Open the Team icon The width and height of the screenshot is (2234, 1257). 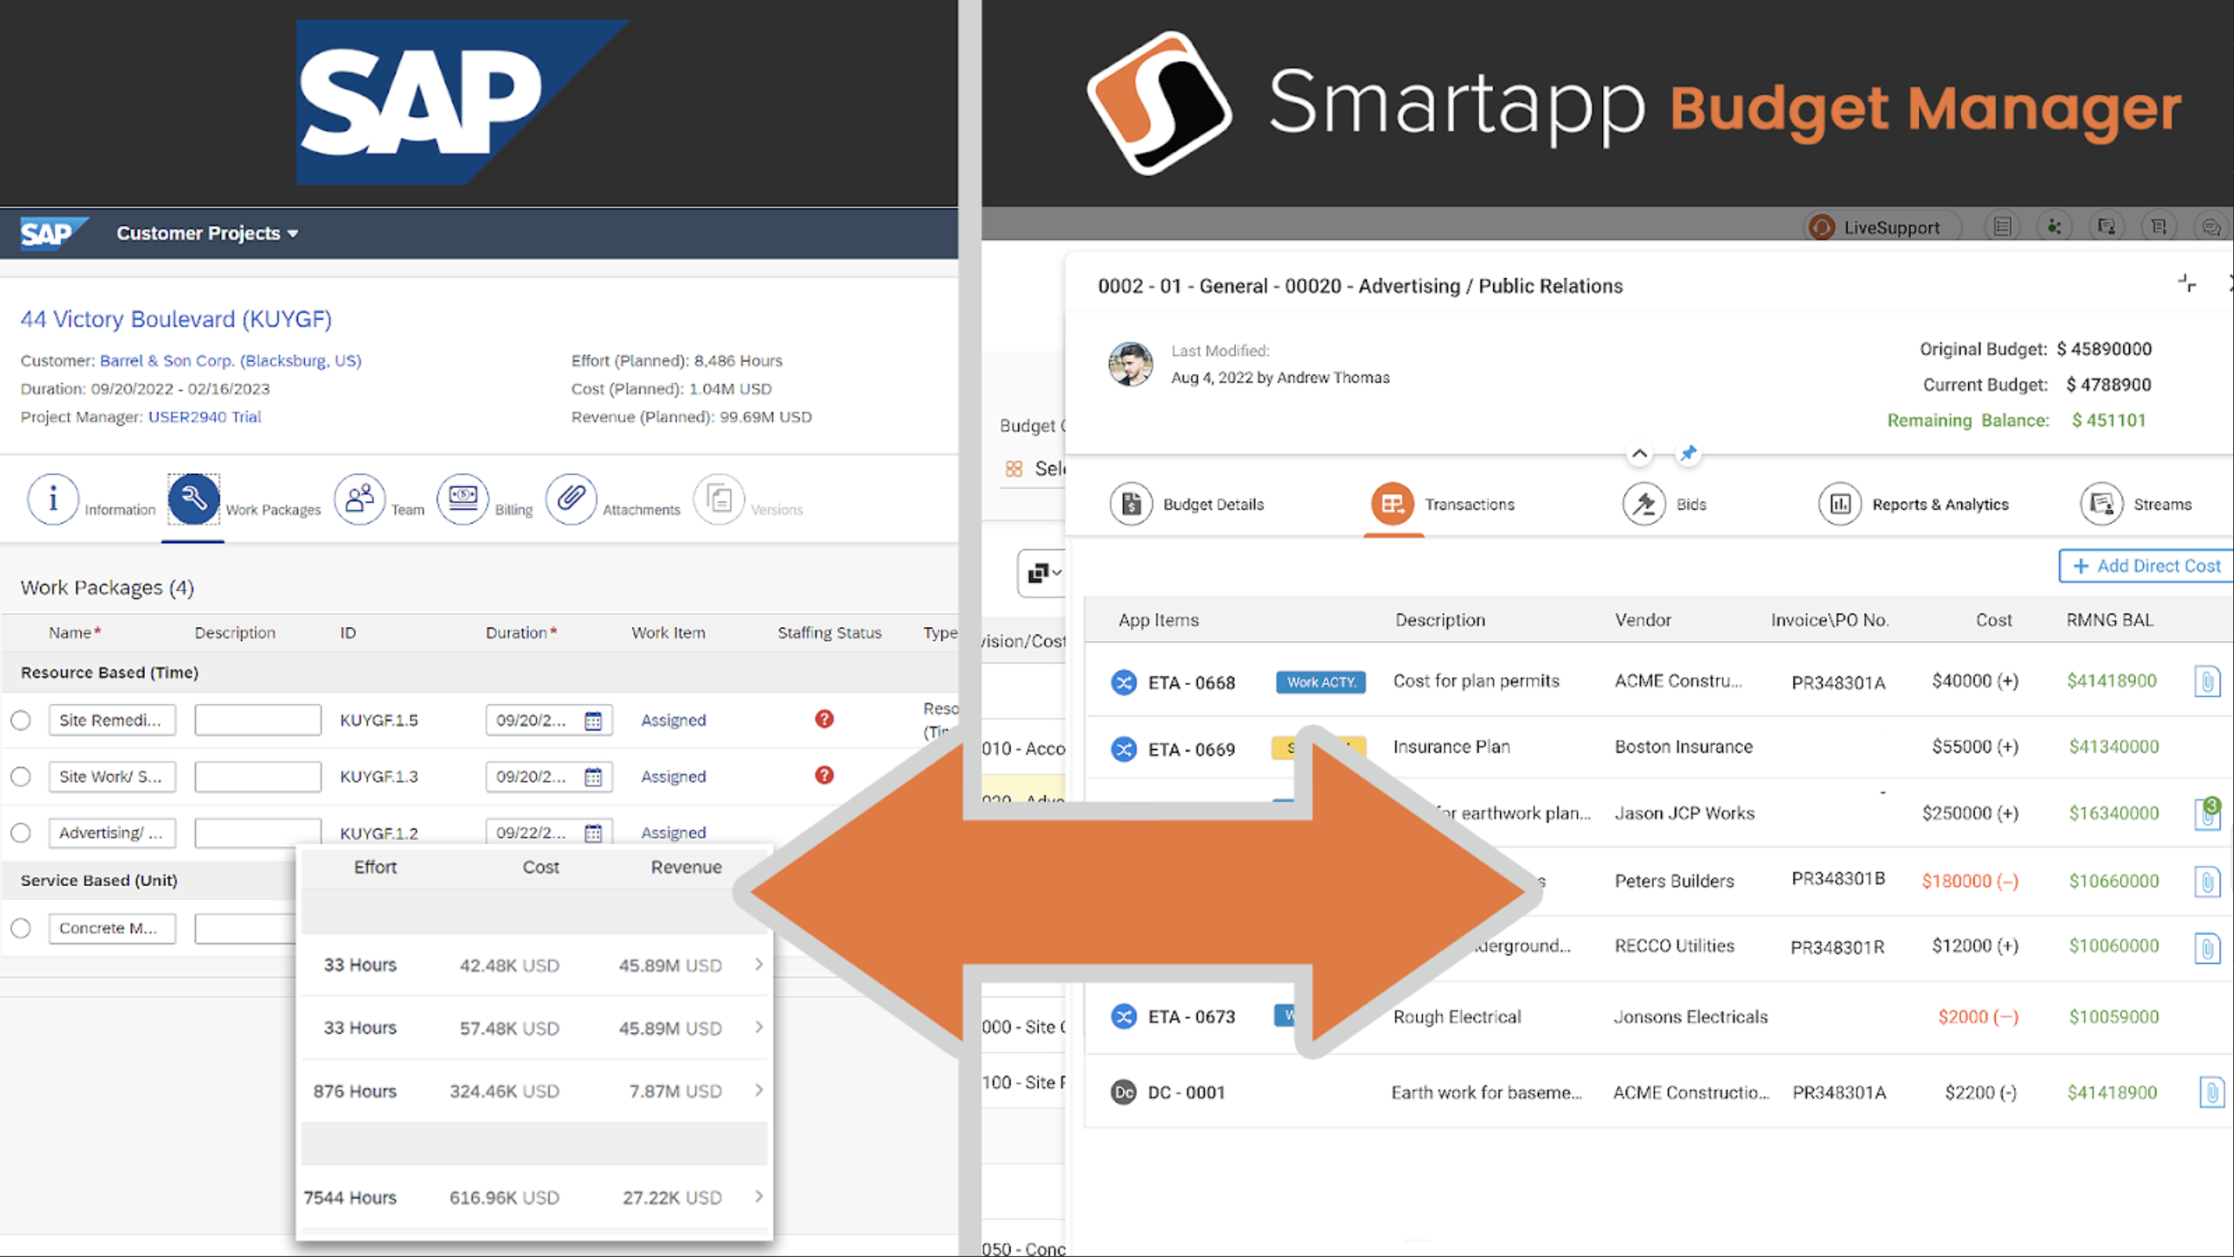pyautogui.click(x=359, y=498)
